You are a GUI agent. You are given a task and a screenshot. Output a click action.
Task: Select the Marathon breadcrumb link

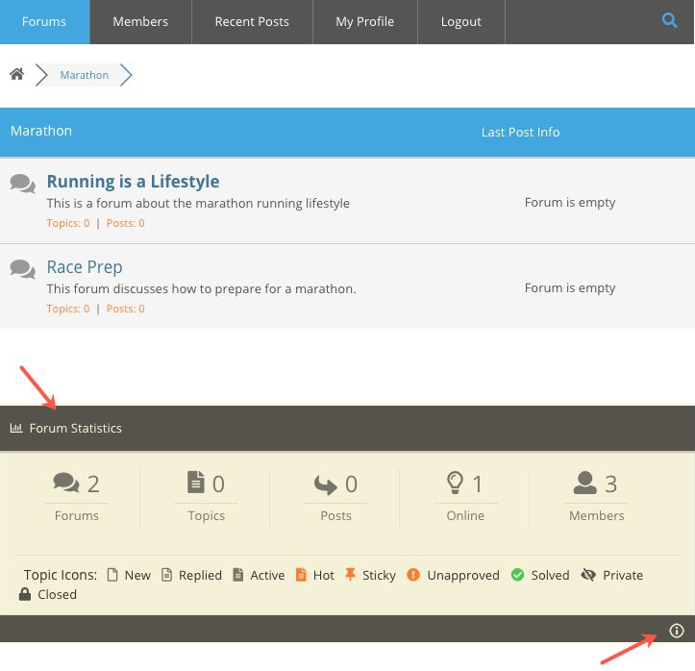point(85,75)
